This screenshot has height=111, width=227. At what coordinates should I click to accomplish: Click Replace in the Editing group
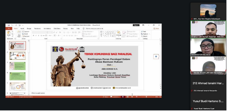(145, 34)
